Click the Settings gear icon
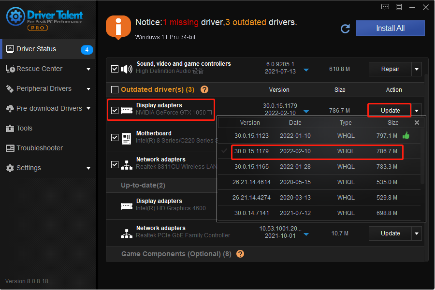435x290 pixels. [10, 168]
